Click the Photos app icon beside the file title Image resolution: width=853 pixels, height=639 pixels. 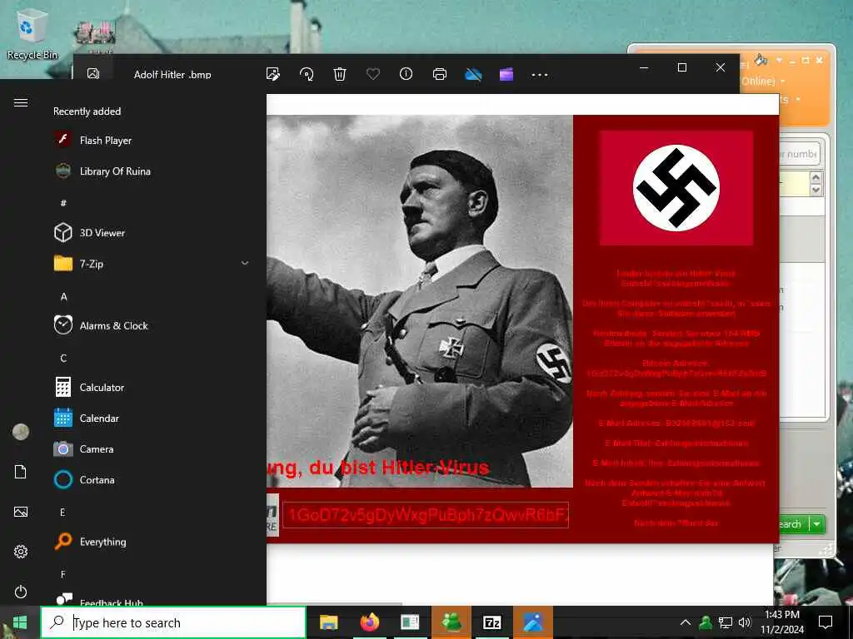click(x=93, y=73)
